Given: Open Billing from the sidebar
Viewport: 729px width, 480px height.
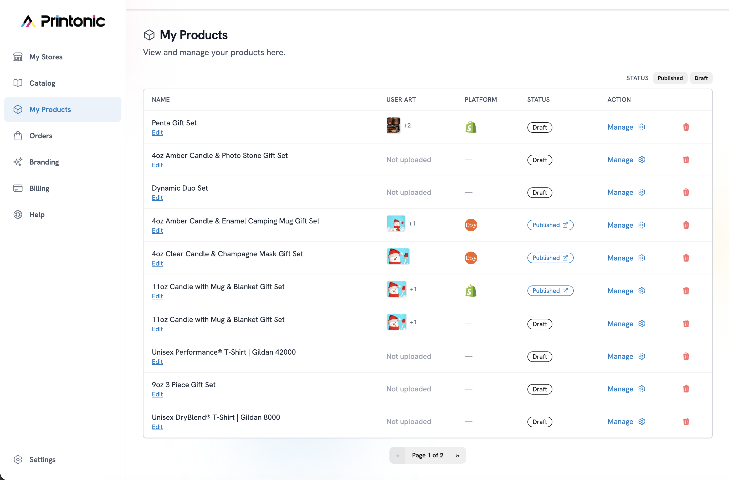Looking at the screenshot, I should 39,188.
